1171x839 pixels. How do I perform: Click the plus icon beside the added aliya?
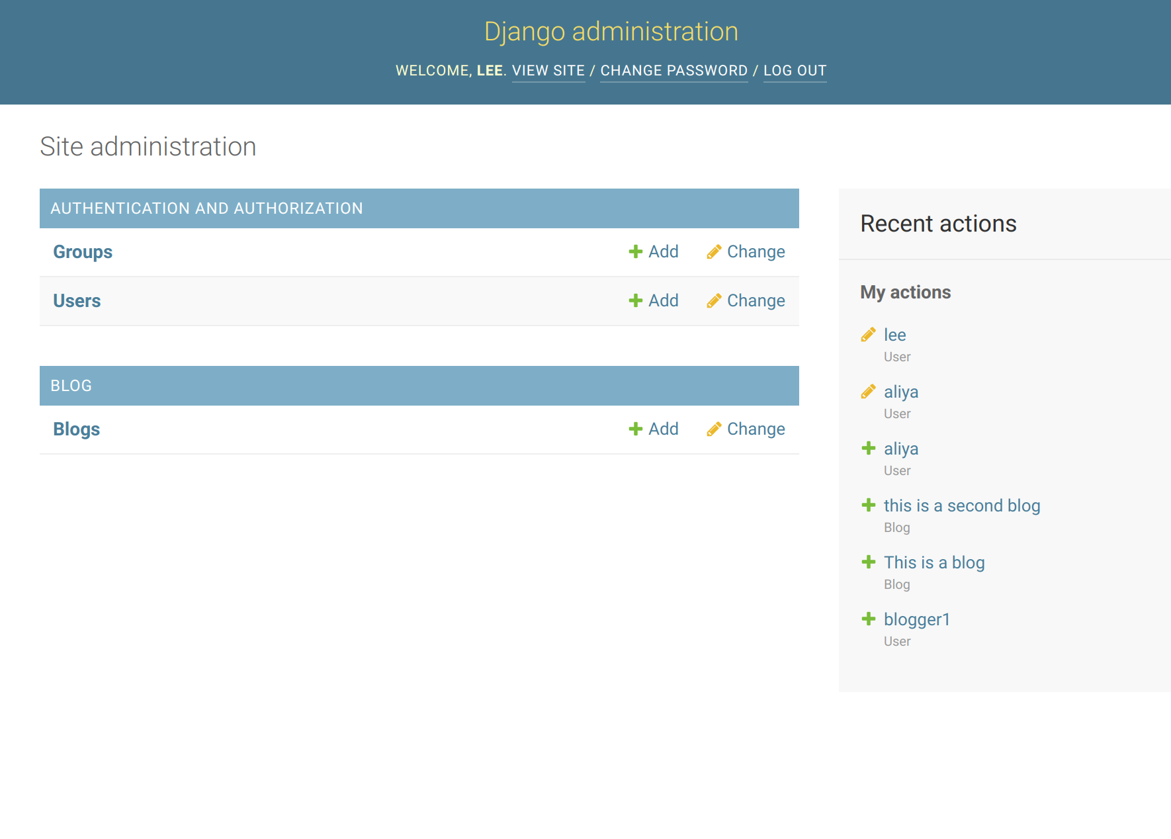(x=869, y=449)
